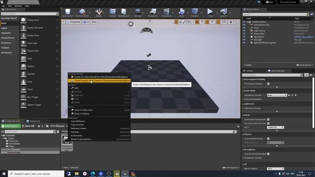Open the Settings toolbar icon
This screenshot has width=315, height=177.
tap(138, 13)
